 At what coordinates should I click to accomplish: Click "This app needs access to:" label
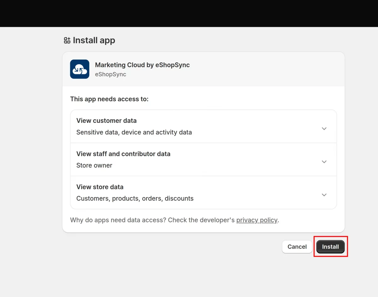[x=109, y=99]
